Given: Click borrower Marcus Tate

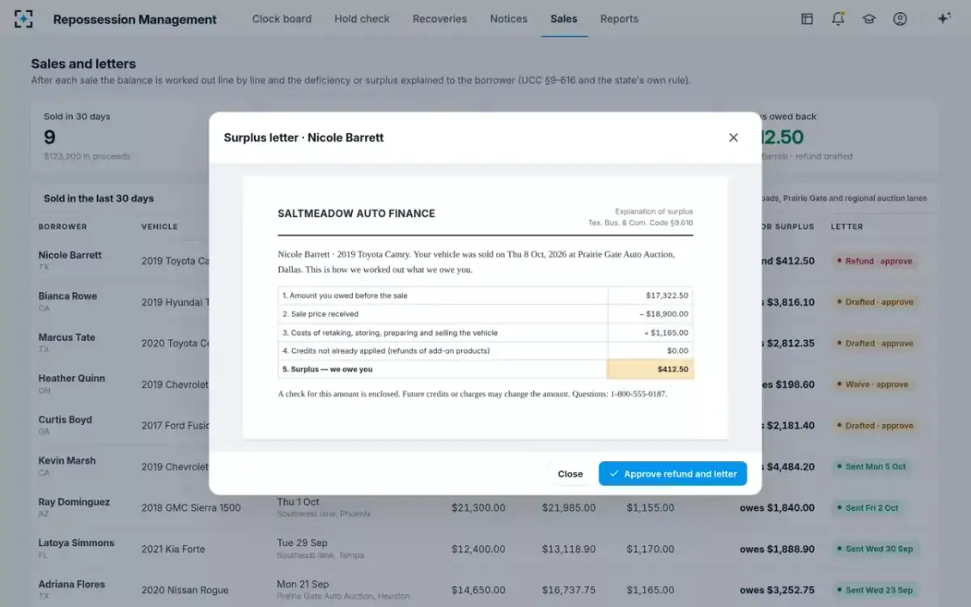Looking at the screenshot, I should 66,337.
